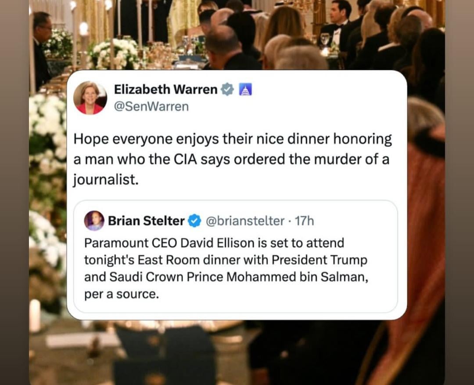Screen dimensions: 474x385
Task: Click the word 'journalist.' in Warren's tweet
Action: tap(106, 180)
